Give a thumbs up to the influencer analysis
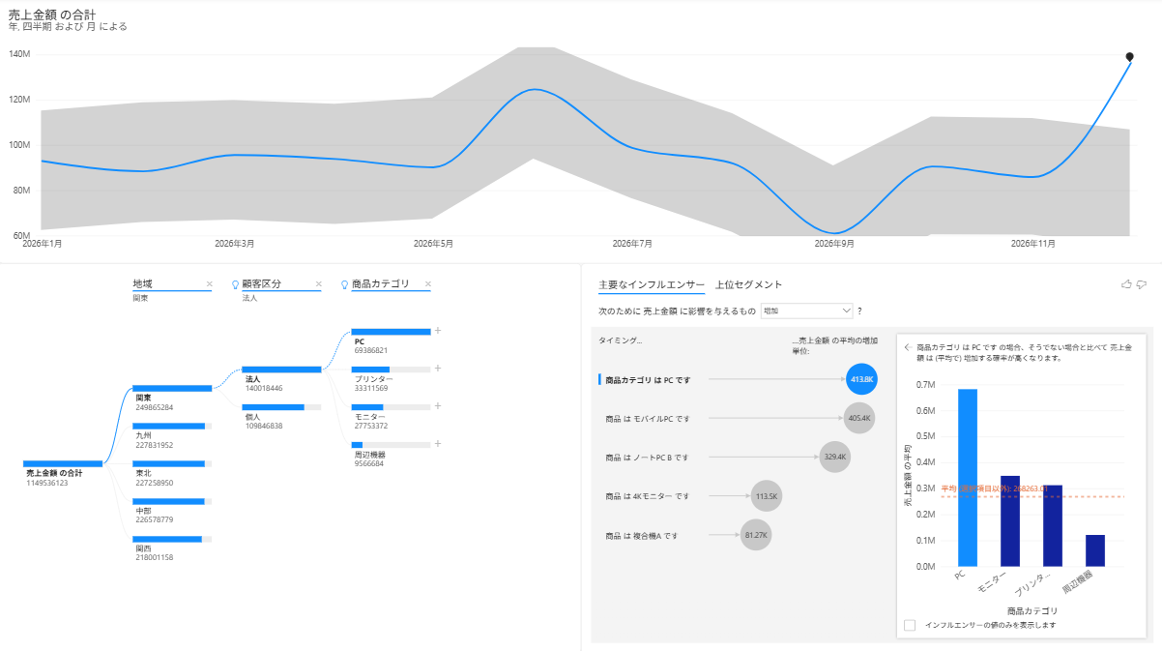This screenshot has height=651, width=1162. point(1125,284)
